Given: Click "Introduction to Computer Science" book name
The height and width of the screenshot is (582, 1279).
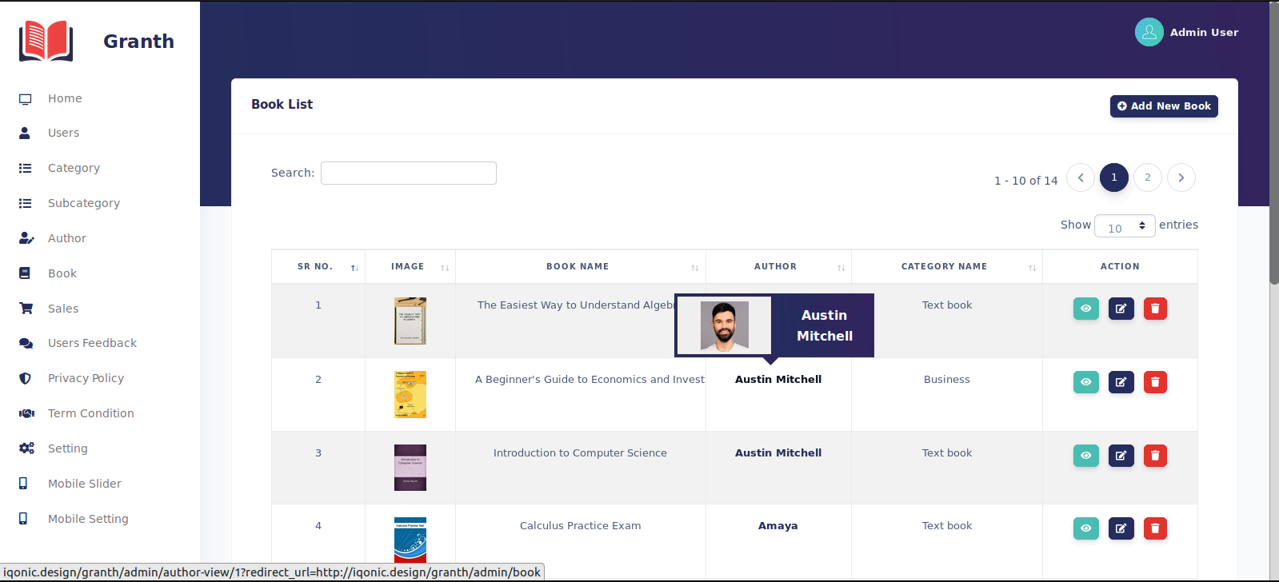Looking at the screenshot, I should click(x=580, y=453).
